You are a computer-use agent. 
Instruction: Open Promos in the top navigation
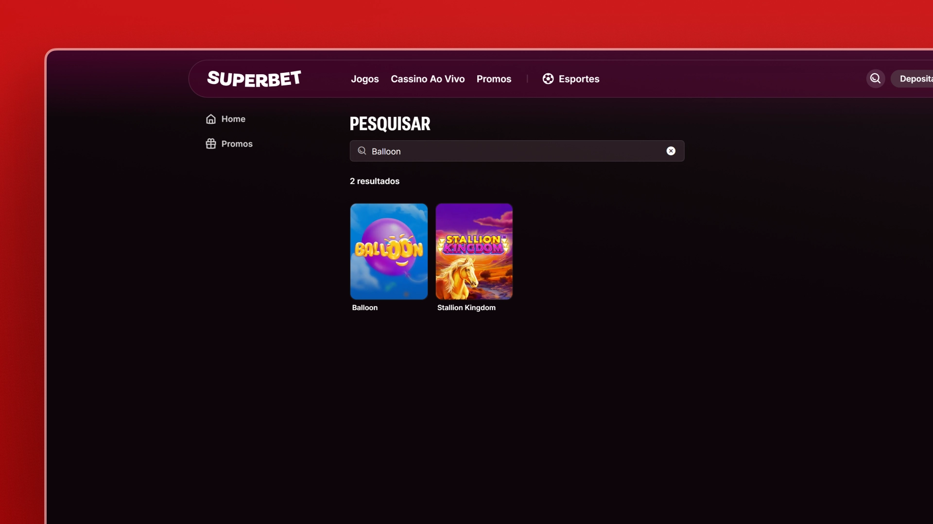point(494,79)
